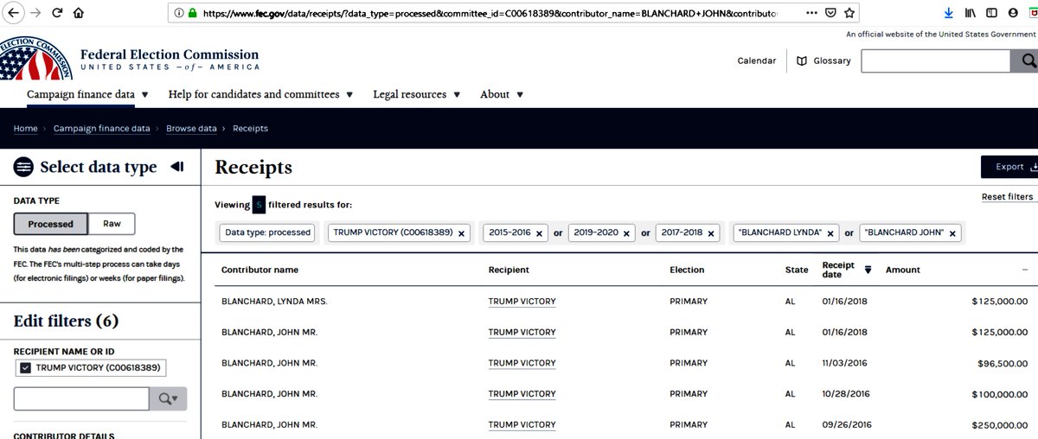
Task: Click the Amount column header
Action: click(x=903, y=270)
